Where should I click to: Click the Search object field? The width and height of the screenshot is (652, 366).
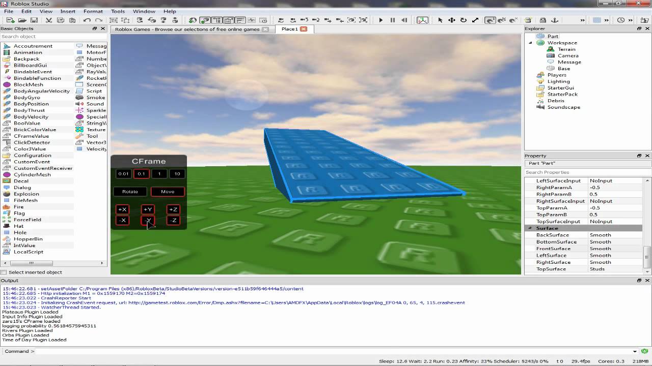(x=53, y=37)
